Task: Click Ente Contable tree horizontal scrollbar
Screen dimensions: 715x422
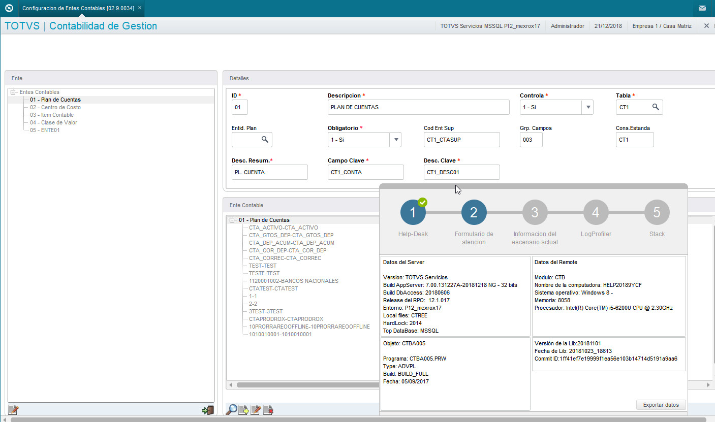Action: pos(308,385)
